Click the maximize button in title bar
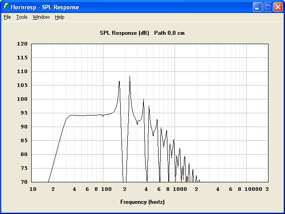Image resolution: width=285 pixels, height=214 pixels. 268,7
